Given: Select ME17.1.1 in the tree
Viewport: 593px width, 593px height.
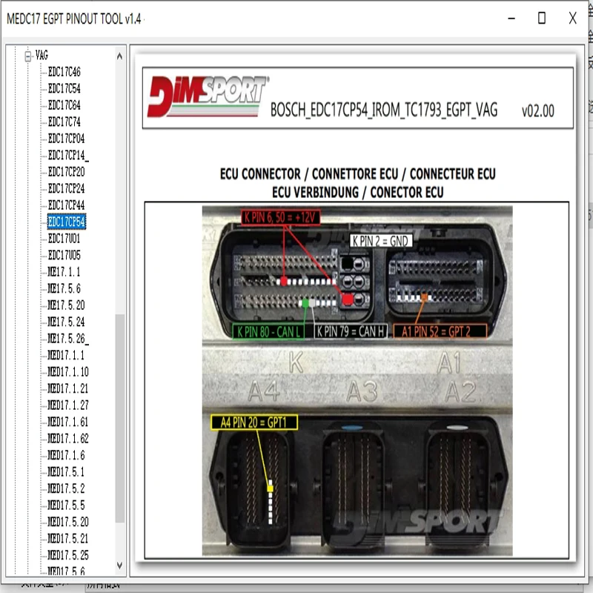Looking at the screenshot, I should [x=64, y=272].
